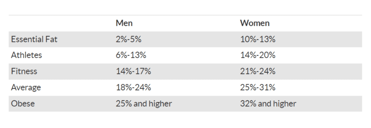Select the Average row label
371x128 pixels.
coord(26,88)
